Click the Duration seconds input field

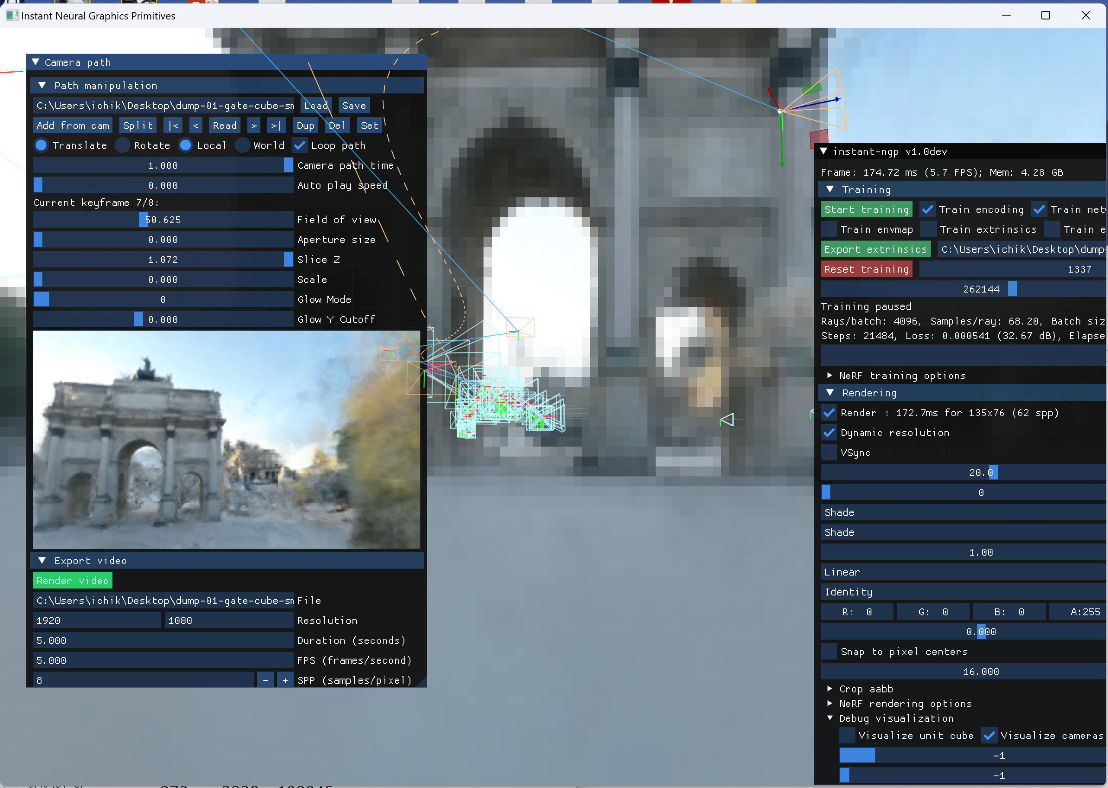pos(163,640)
